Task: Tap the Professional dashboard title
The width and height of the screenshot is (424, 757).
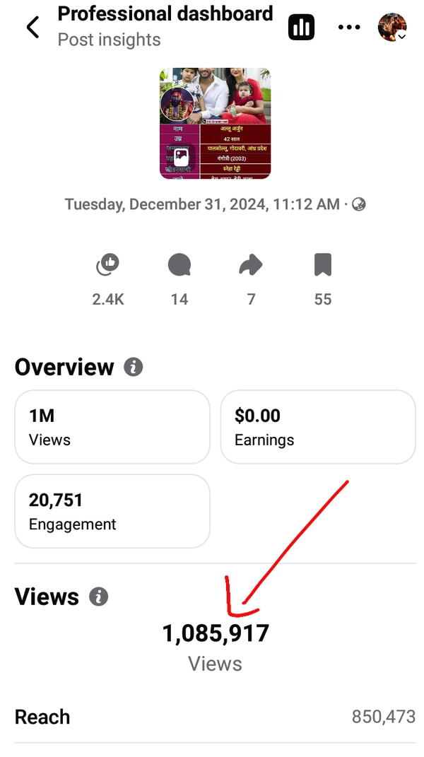Action: (x=165, y=13)
